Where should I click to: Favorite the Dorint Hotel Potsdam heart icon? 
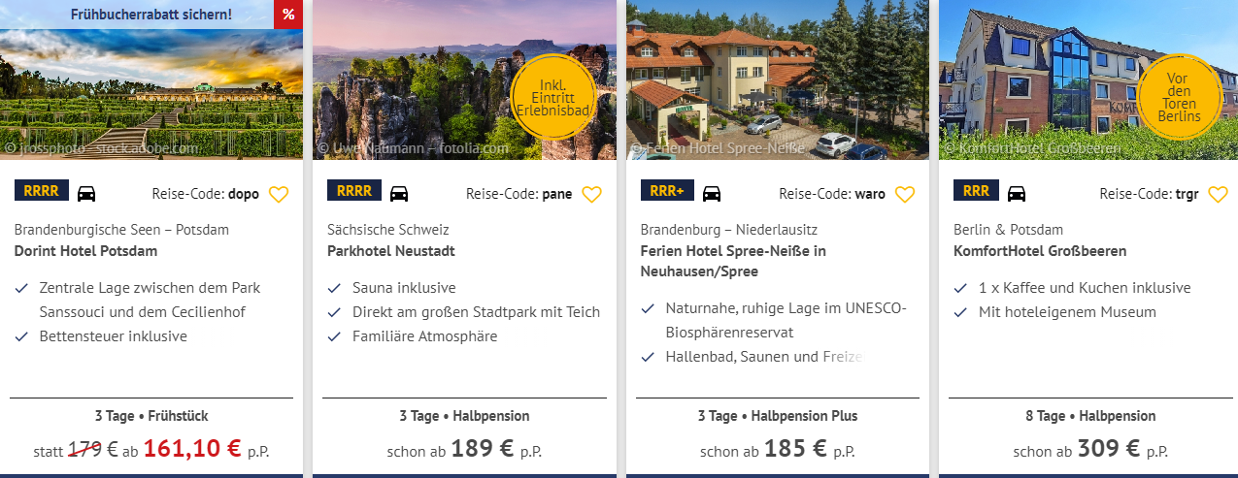279,194
